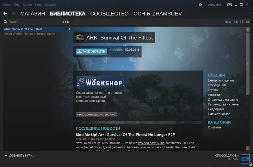Screen dimensions: 253x167
Task: Install ARK with the УСТАНОВИТЬ button
Action: coord(91,52)
